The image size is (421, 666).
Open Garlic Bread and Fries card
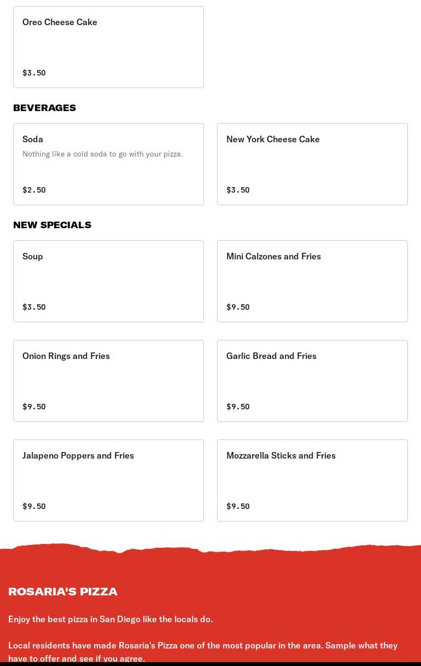(312, 381)
